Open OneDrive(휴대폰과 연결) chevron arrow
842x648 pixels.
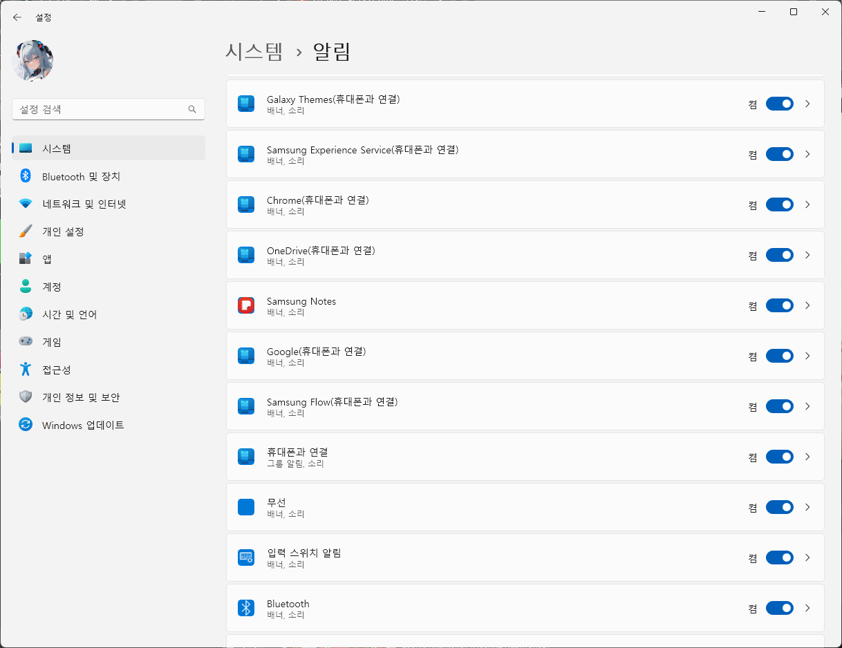807,255
